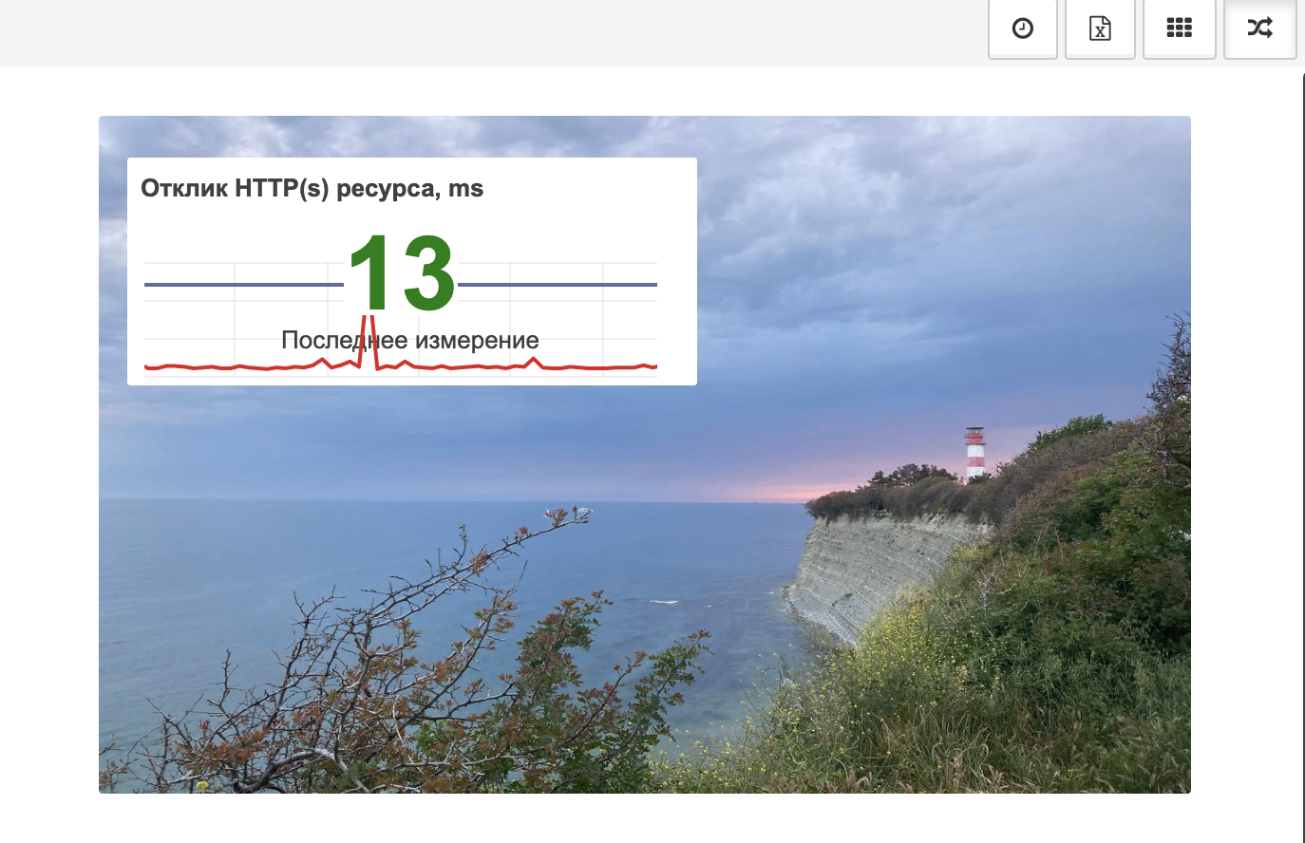Click the shuffle arrows icon button
Image resolution: width=1305 pixels, height=843 pixels.
coord(1260,28)
